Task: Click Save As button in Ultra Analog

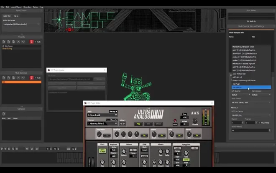Action: click(x=114, y=120)
